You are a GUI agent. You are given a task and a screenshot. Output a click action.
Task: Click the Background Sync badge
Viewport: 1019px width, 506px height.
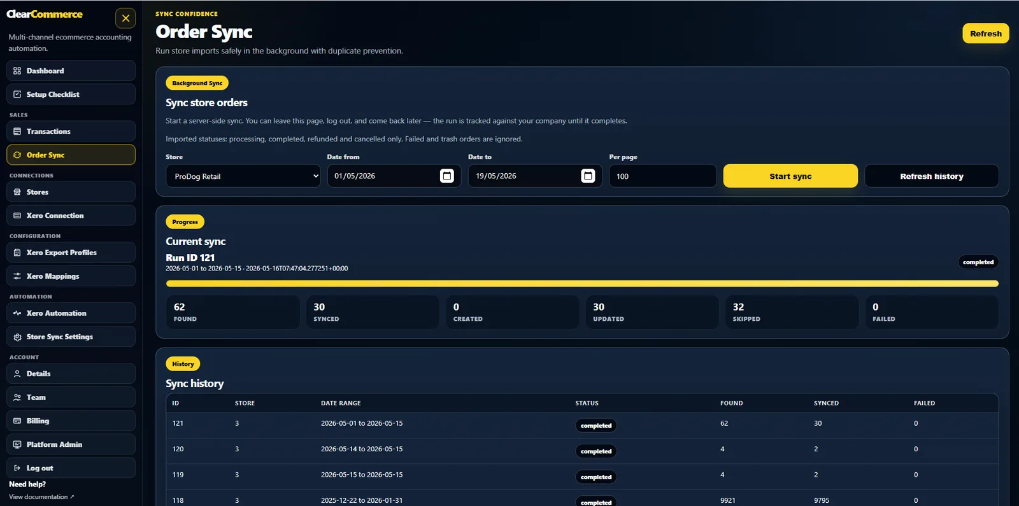pyautogui.click(x=197, y=83)
